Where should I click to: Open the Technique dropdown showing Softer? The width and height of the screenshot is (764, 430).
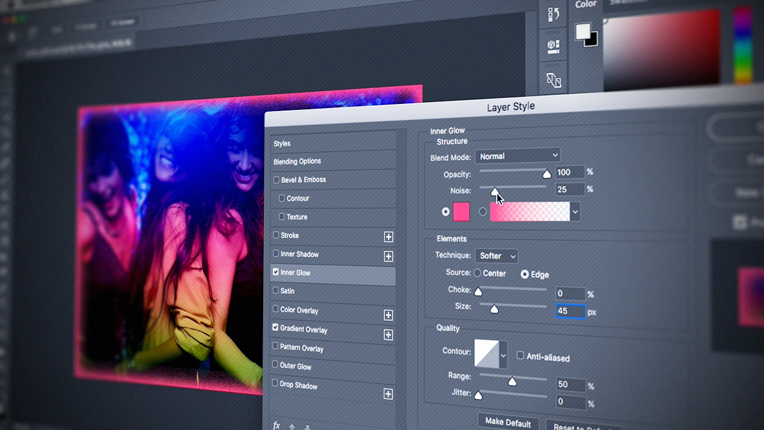pyautogui.click(x=497, y=256)
